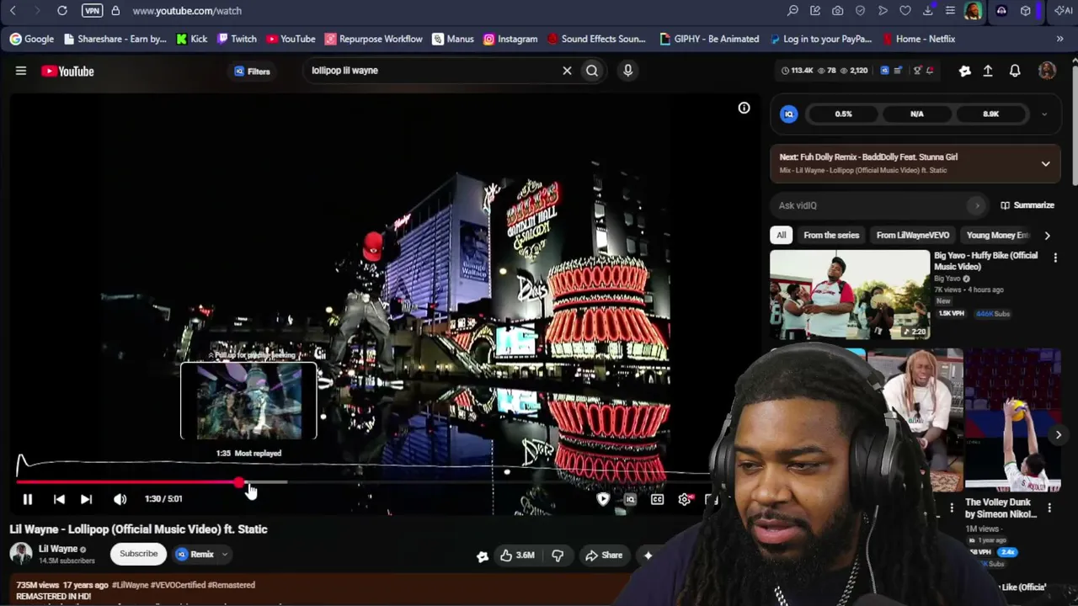The width and height of the screenshot is (1078, 606).
Task: Open the browser heart pinboards icon
Action: coord(905,11)
